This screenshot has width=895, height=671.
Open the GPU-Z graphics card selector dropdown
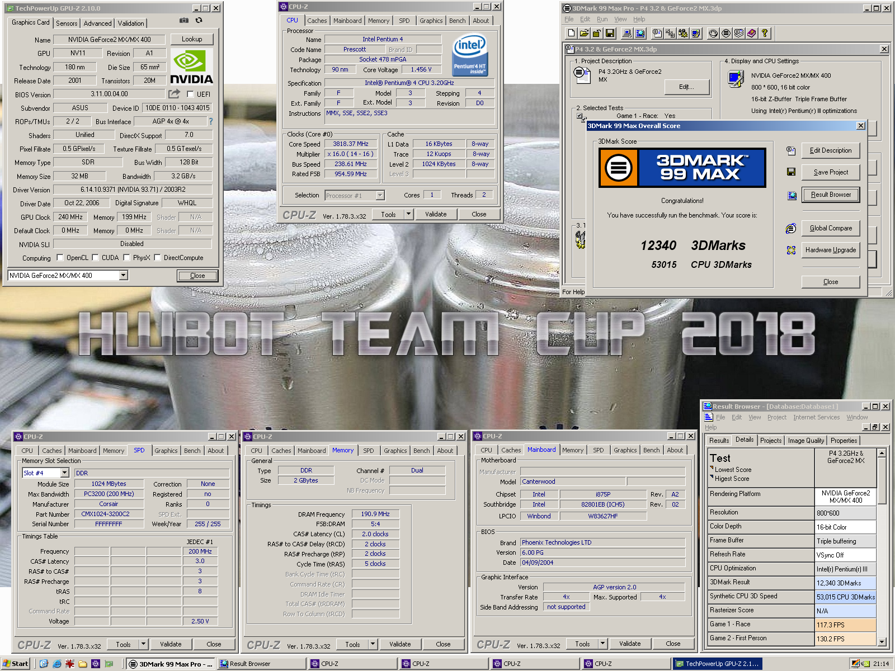click(x=123, y=275)
